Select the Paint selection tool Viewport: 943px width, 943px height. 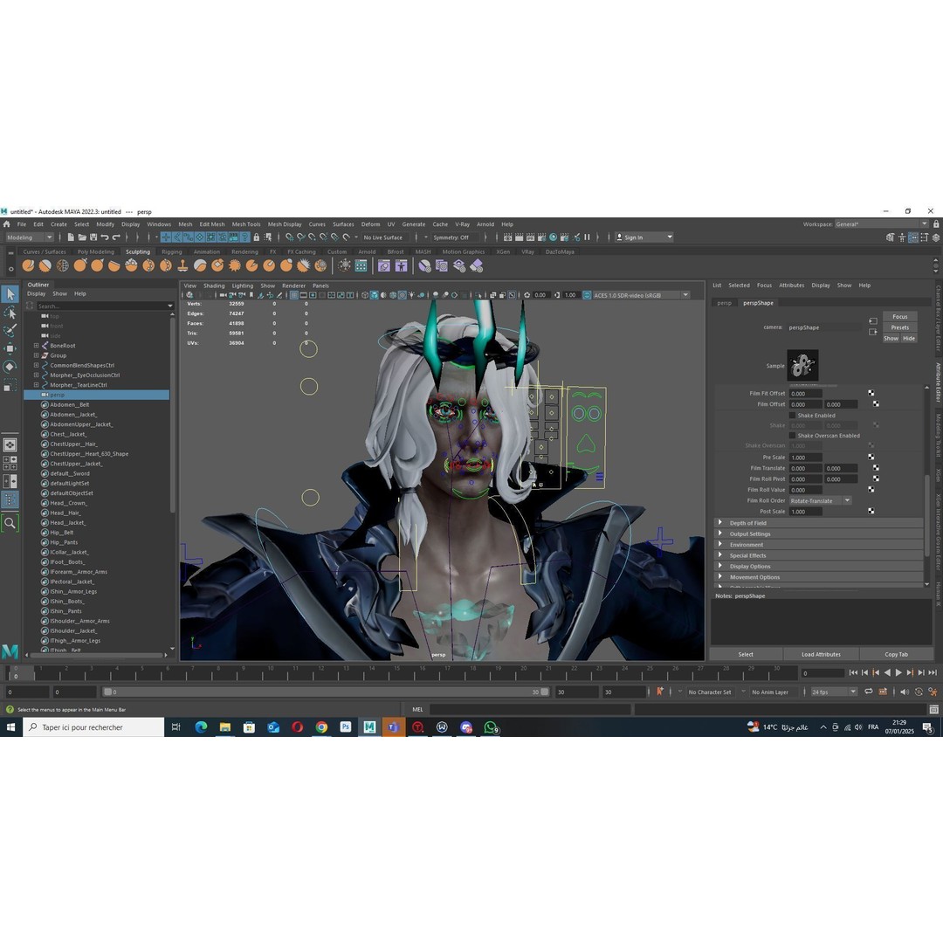point(10,330)
